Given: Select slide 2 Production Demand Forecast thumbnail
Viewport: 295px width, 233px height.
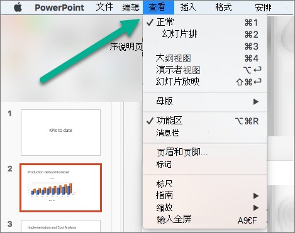Looking at the screenshot, I should pyautogui.click(x=60, y=188).
